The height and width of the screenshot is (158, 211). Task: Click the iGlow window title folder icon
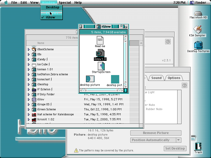tap(98, 27)
